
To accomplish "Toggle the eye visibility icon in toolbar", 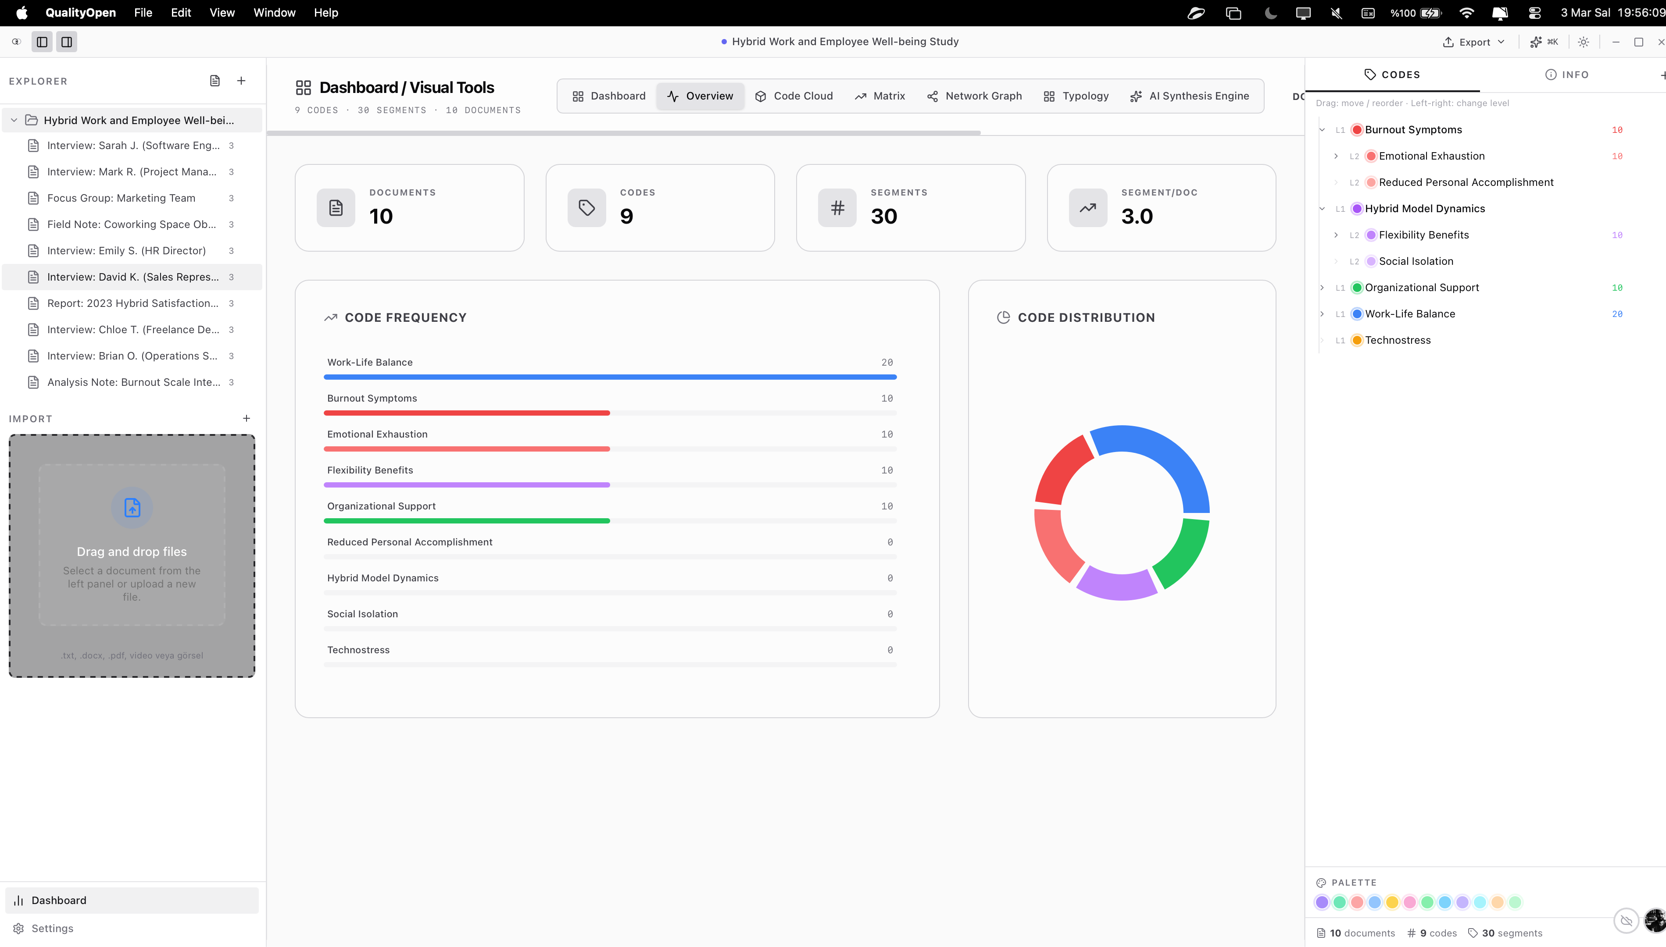I will [x=16, y=42].
